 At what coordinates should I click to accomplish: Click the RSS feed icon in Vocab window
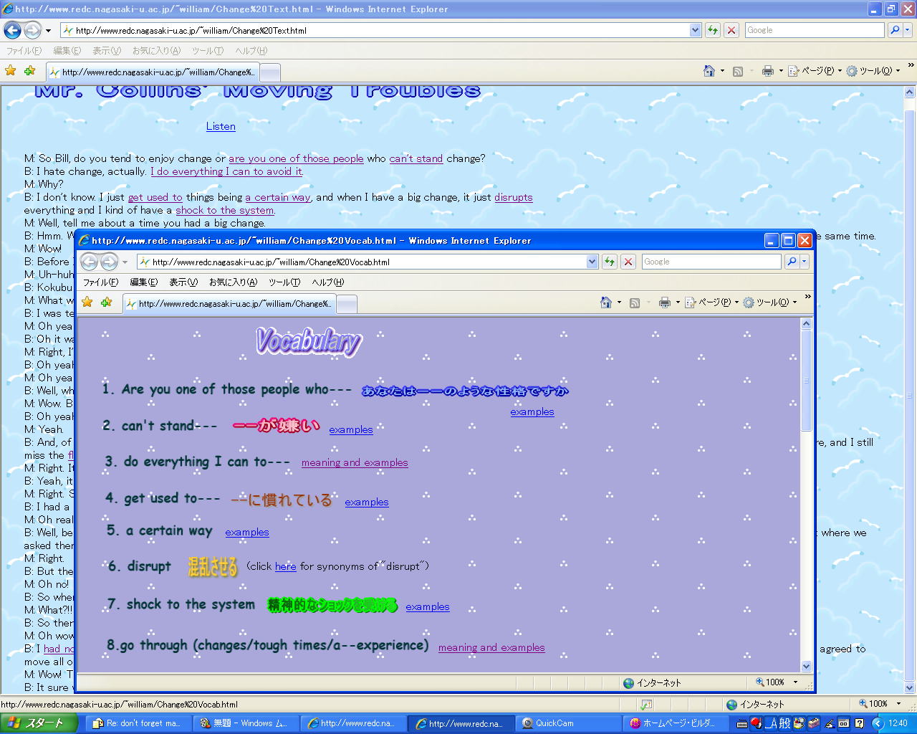point(634,302)
